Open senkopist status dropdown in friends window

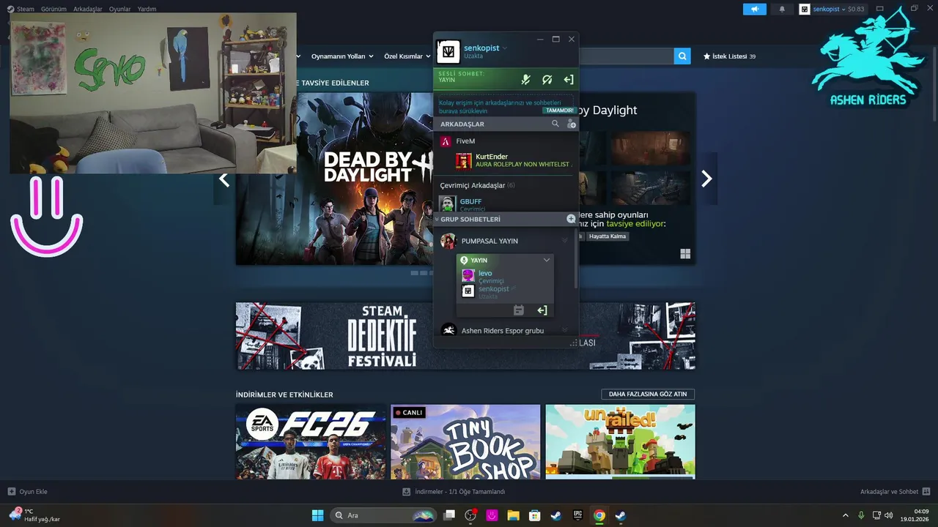(x=505, y=48)
